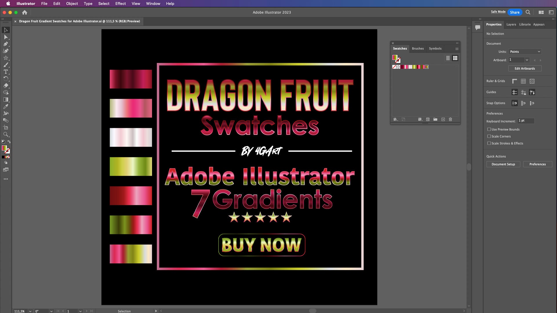This screenshot has height=313, width=557.
Task: Select the Zoom tool
Action: tap(6, 134)
